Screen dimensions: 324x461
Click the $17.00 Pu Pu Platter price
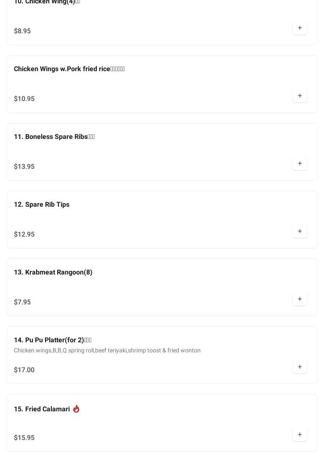pos(24,370)
